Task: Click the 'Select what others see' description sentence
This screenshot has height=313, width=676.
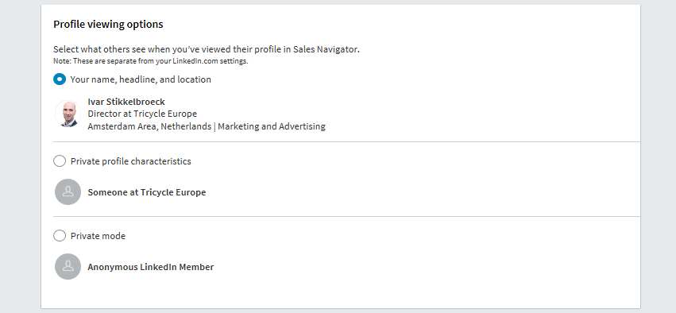Action: [x=207, y=49]
